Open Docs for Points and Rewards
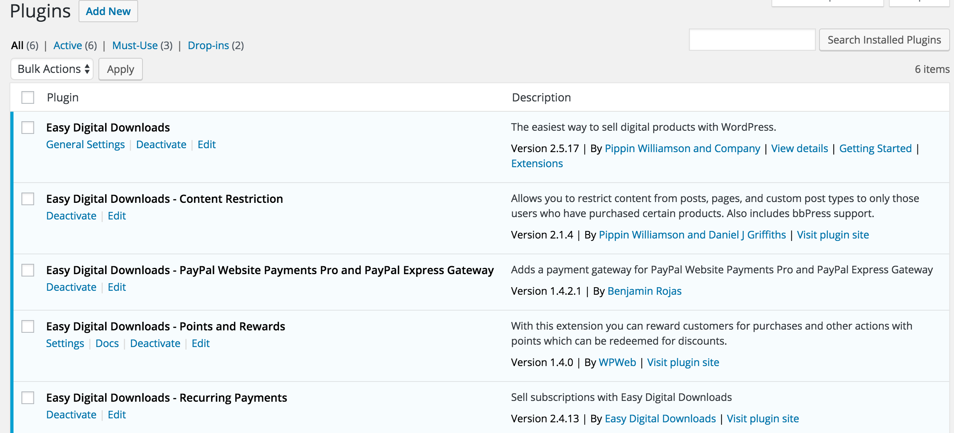This screenshot has width=954, height=433. [x=107, y=343]
